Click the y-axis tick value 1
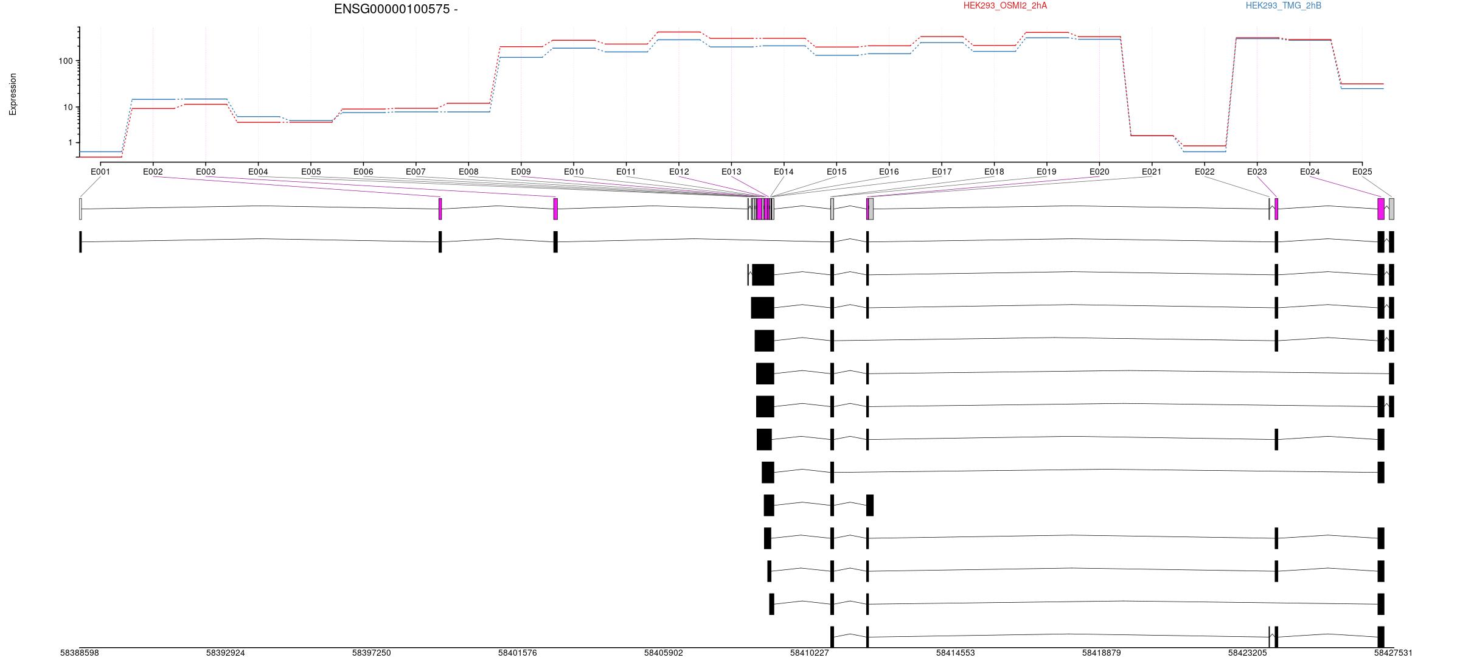This screenshot has width=1460, height=663. [71, 142]
